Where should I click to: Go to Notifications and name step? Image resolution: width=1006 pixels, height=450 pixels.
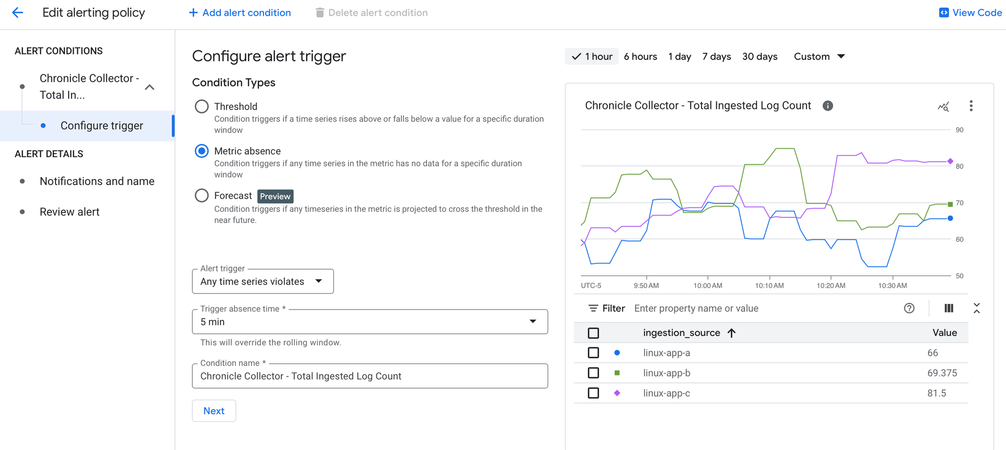point(97,181)
